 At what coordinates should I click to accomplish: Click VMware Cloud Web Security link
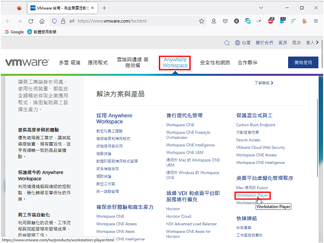pyautogui.click(x=260, y=148)
